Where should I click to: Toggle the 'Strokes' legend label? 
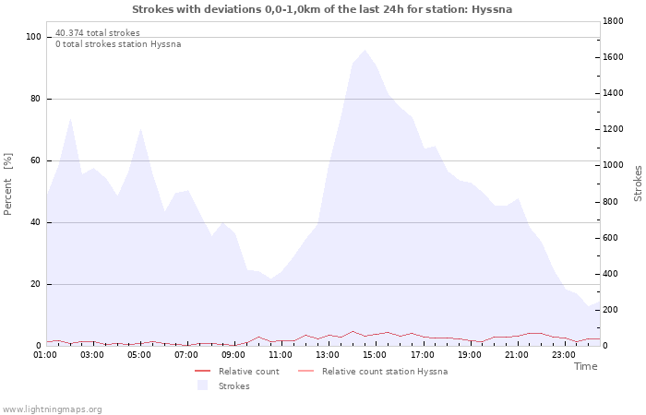233,386
